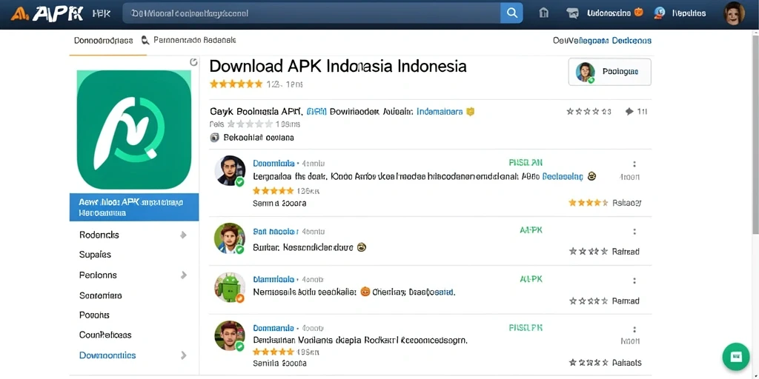
Task: Click the APK logo in header
Action: [47, 13]
